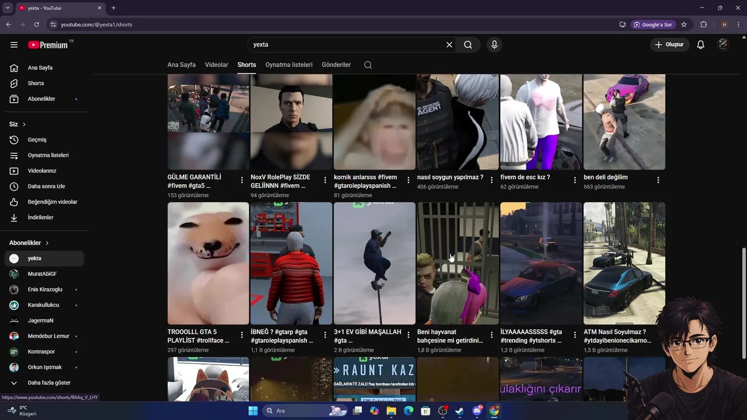
Task: Open options for İLYAAAASSSSS short
Action: pos(575,335)
